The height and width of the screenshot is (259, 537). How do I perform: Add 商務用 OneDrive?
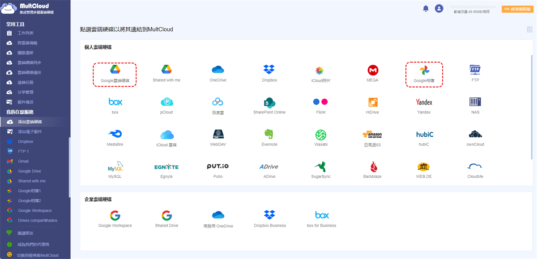218,219
